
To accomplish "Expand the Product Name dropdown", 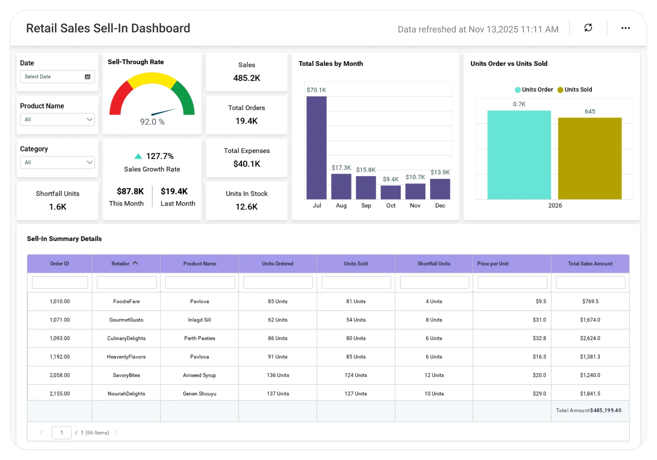I will 57,120.
